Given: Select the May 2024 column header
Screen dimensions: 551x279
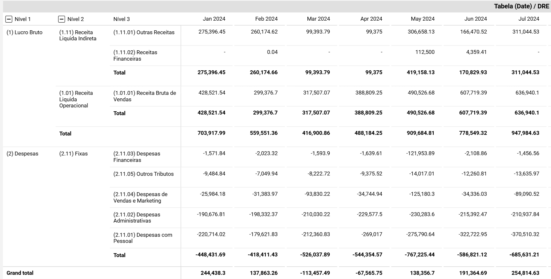Looking at the screenshot, I should pyautogui.click(x=422, y=19).
